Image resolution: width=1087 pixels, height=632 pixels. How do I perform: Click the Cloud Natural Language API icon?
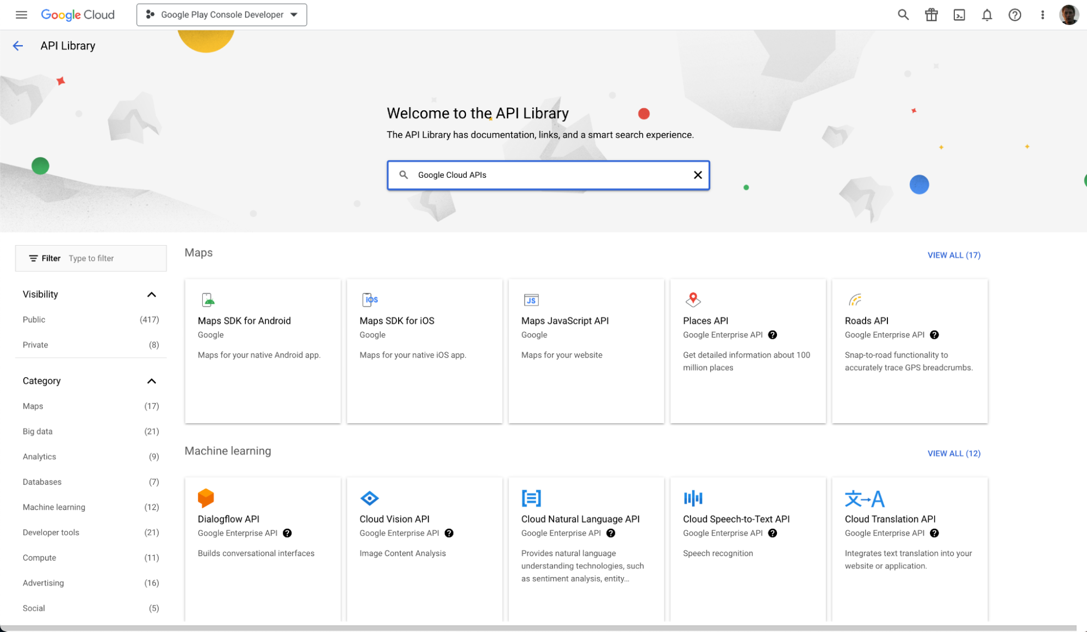531,498
